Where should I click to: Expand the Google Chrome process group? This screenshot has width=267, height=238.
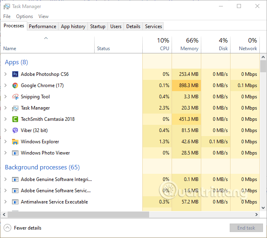click(x=5, y=85)
